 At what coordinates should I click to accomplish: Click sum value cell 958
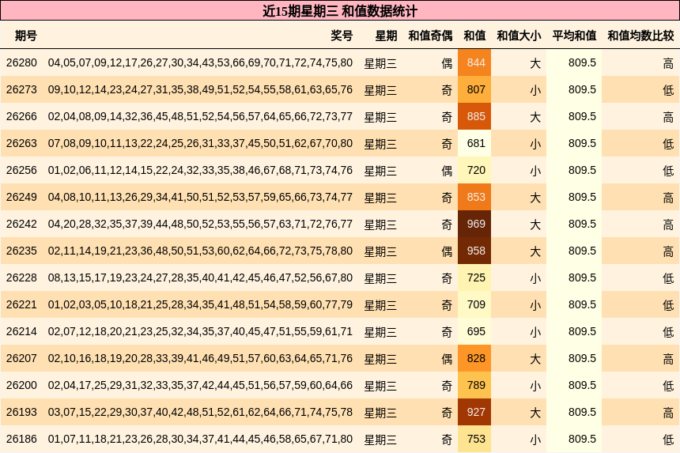pos(474,251)
